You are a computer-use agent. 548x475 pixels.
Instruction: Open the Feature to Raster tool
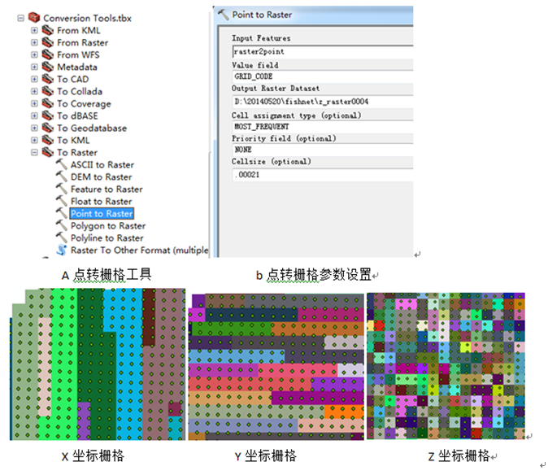point(107,189)
